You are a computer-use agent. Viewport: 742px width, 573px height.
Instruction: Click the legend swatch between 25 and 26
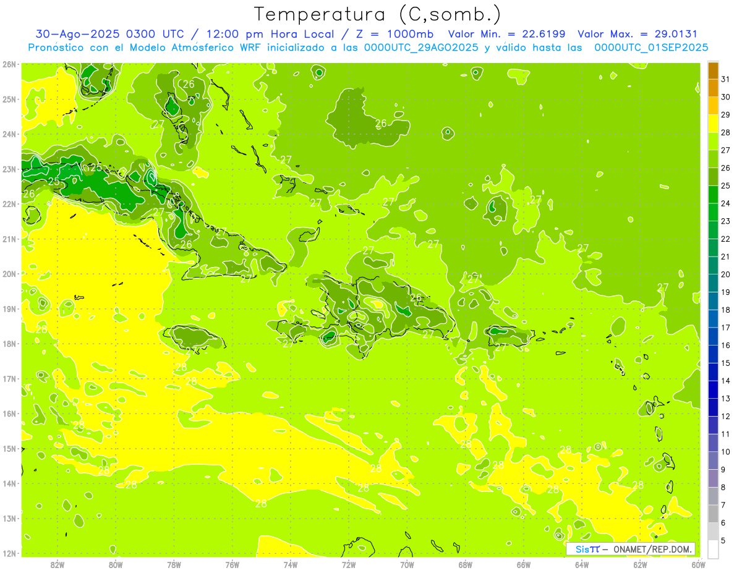(713, 177)
